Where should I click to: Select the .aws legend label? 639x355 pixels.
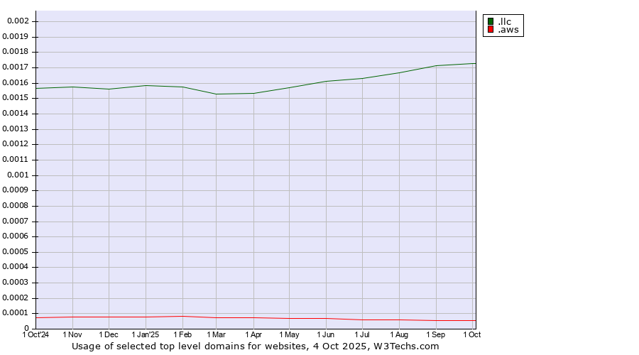tap(508, 30)
